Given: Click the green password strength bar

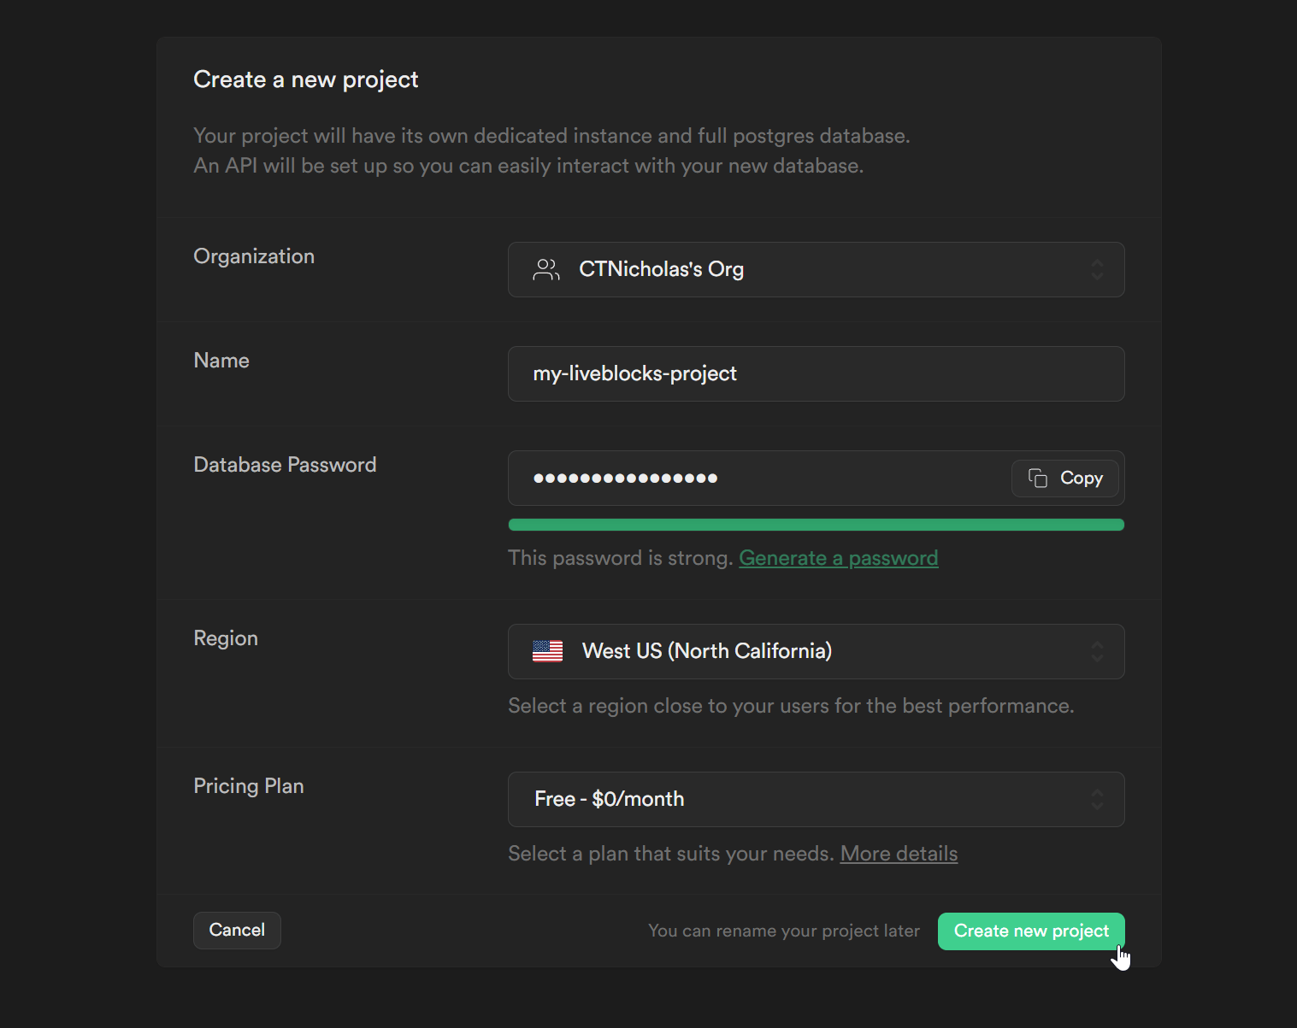Looking at the screenshot, I should point(816,524).
